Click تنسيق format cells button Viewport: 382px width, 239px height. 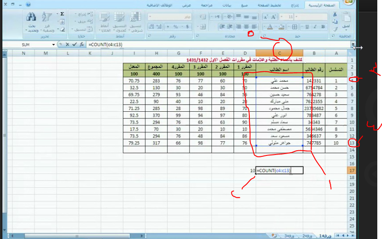pos(82,30)
